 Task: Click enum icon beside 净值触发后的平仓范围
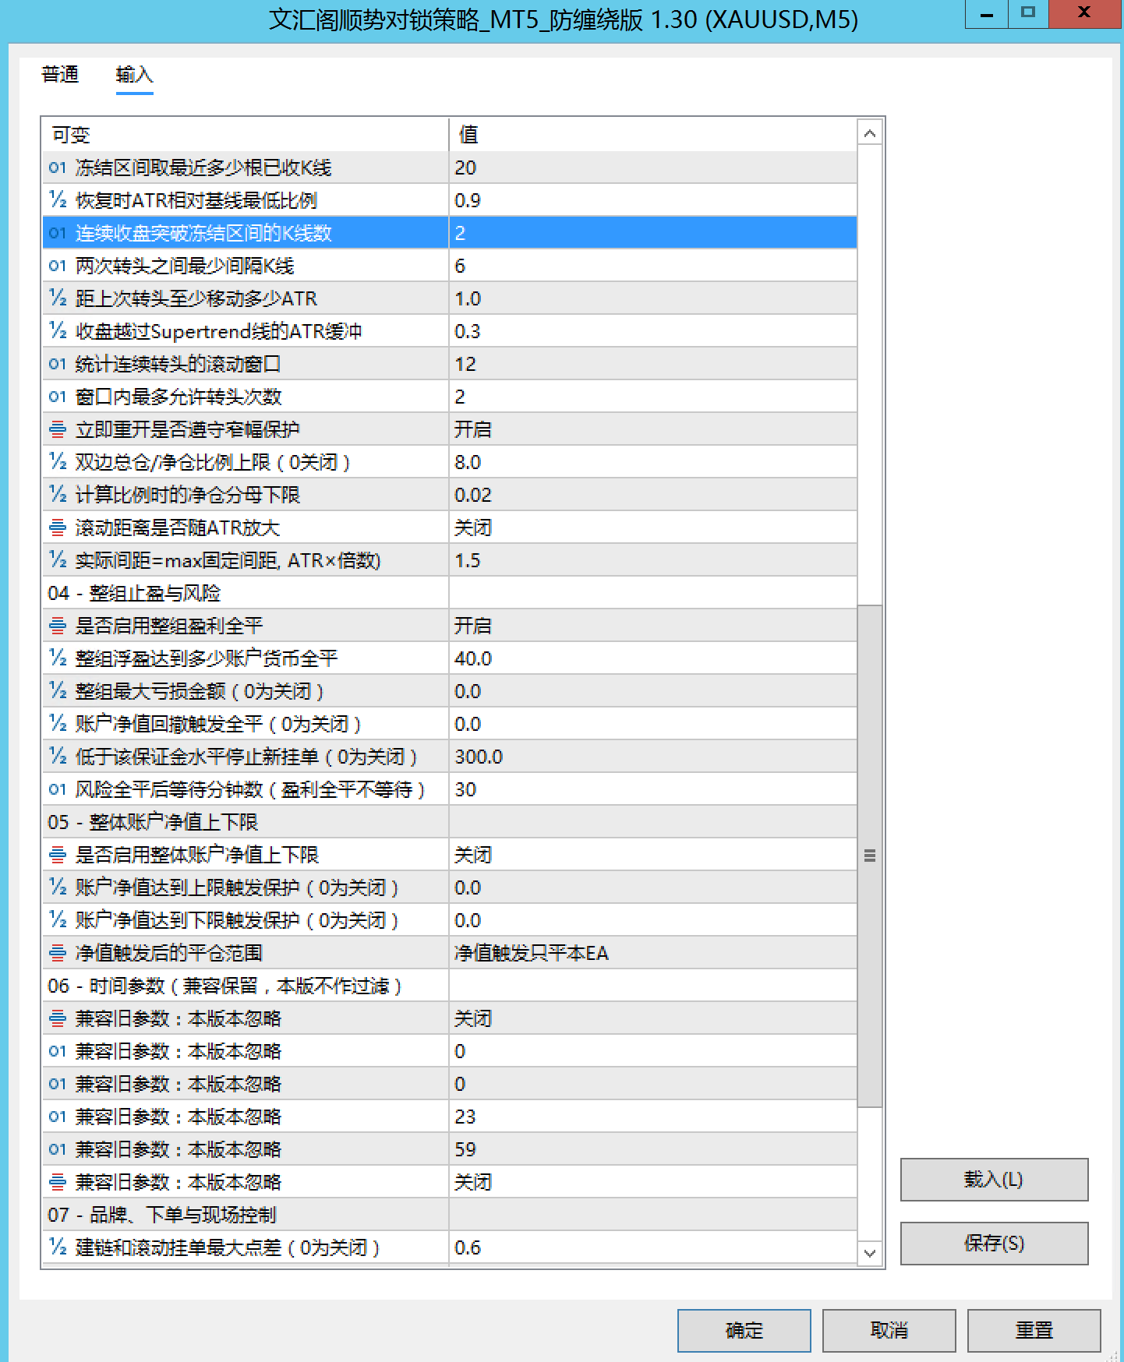click(x=58, y=953)
